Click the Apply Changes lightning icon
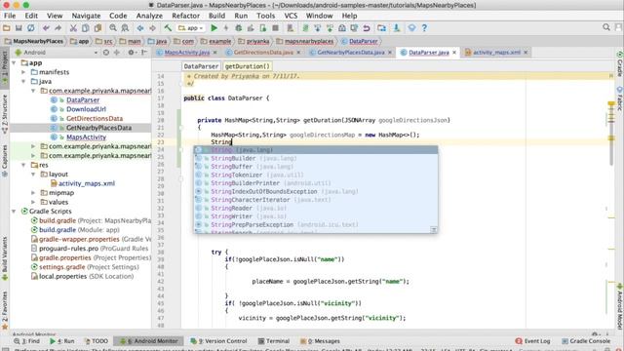This screenshot has height=351, width=624. [226, 28]
